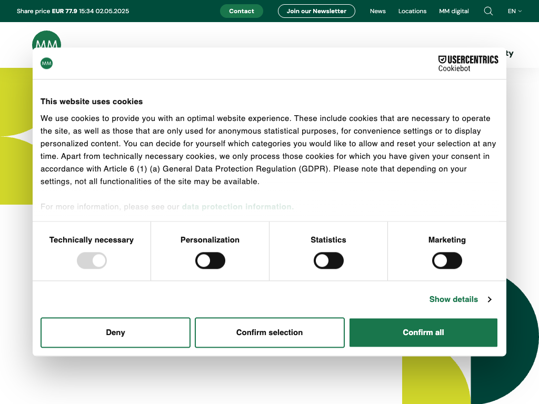Click the Contact button
The image size is (539, 404).
pyautogui.click(x=242, y=11)
